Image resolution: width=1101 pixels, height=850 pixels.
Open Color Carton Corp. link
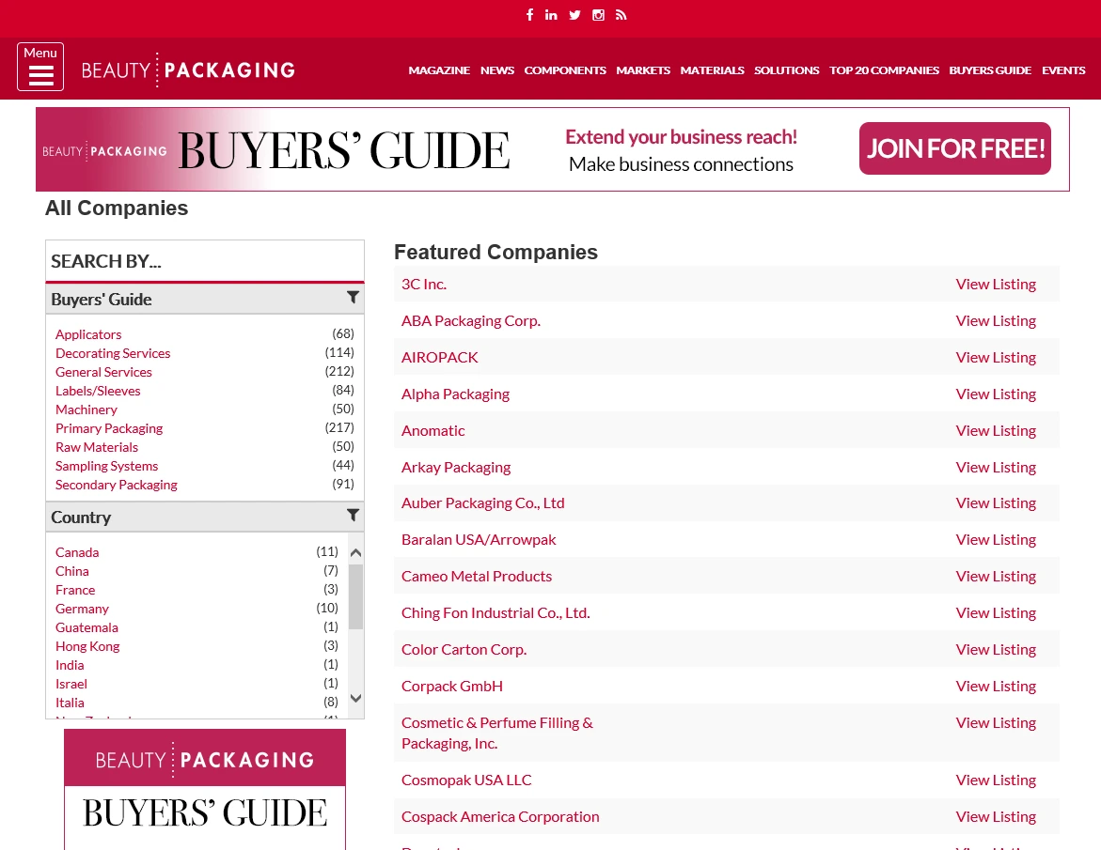click(464, 649)
